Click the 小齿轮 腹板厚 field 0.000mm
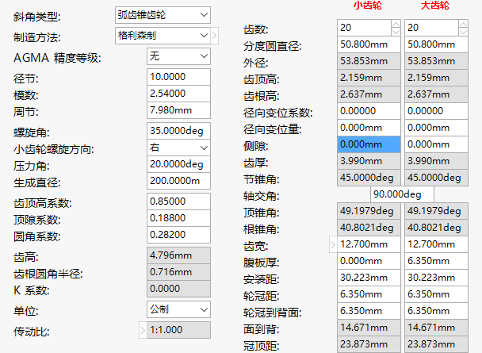 (369, 261)
